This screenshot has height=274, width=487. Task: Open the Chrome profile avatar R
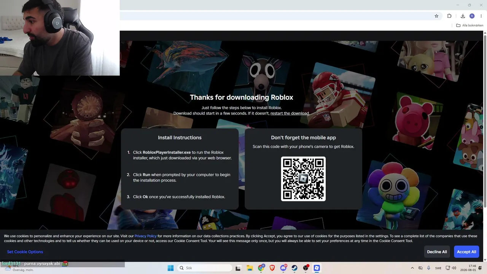[x=472, y=16]
